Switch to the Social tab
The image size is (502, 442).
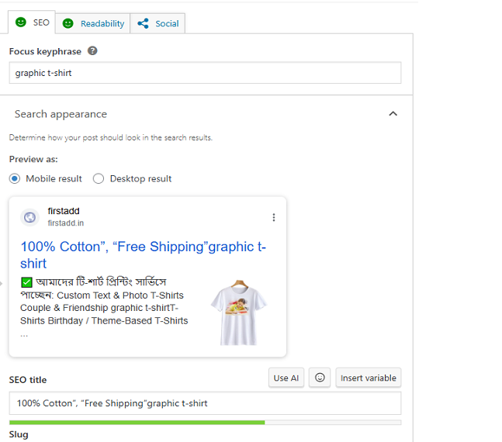tap(158, 23)
